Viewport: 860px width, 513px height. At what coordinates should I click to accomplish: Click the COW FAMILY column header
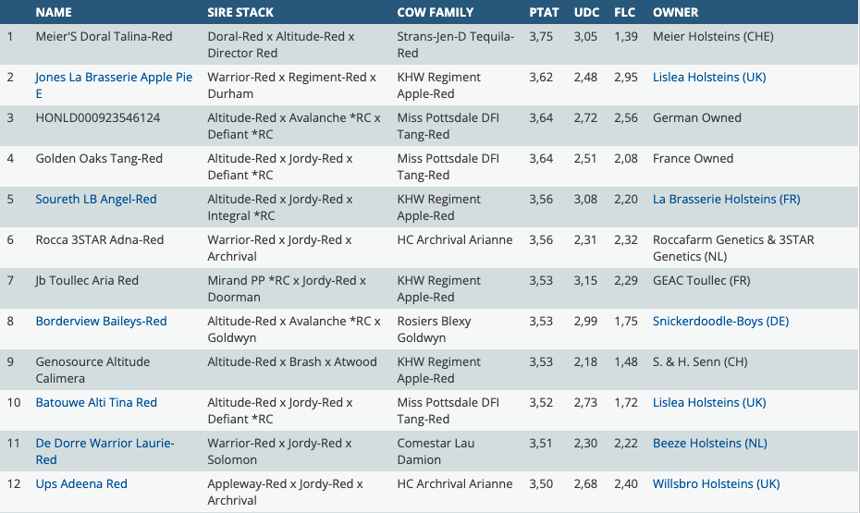(435, 13)
